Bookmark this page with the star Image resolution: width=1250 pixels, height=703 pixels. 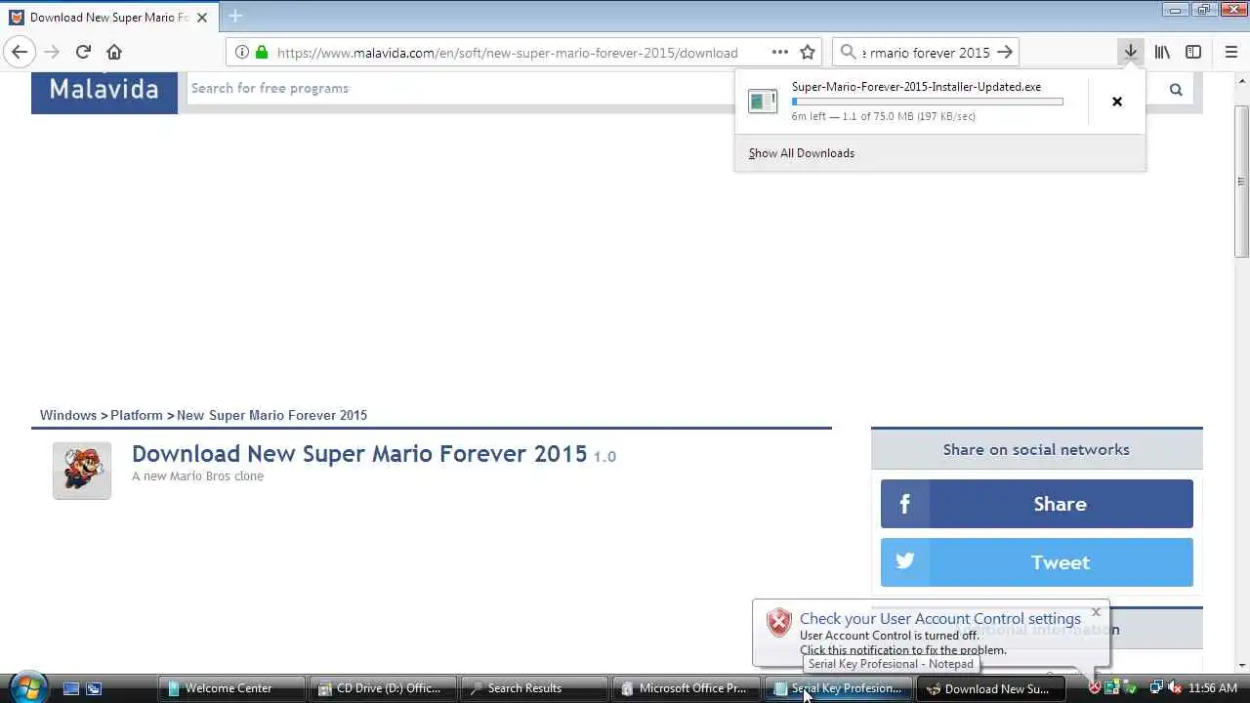pyautogui.click(x=808, y=53)
